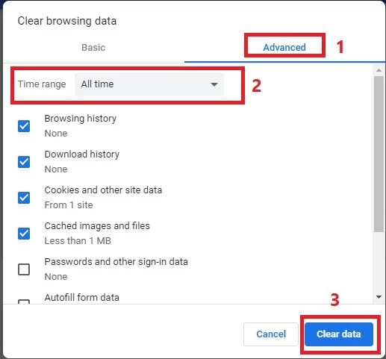This screenshot has height=359, width=386.
Task: Cancel the Clear browsing data dialog
Action: tap(271, 334)
